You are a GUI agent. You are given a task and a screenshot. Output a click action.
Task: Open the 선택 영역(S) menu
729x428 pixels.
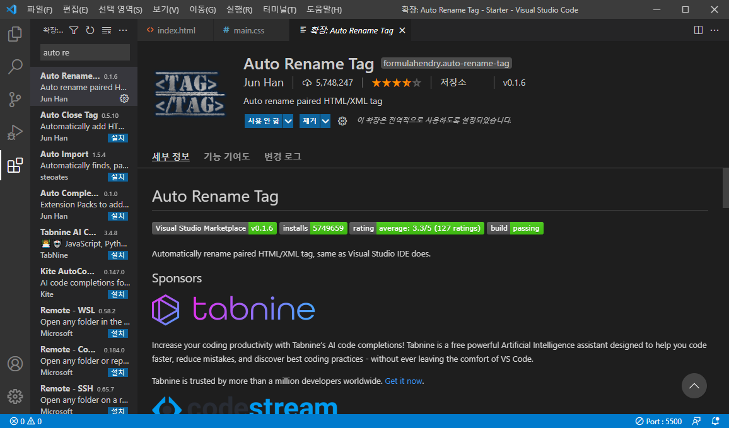pos(120,9)
